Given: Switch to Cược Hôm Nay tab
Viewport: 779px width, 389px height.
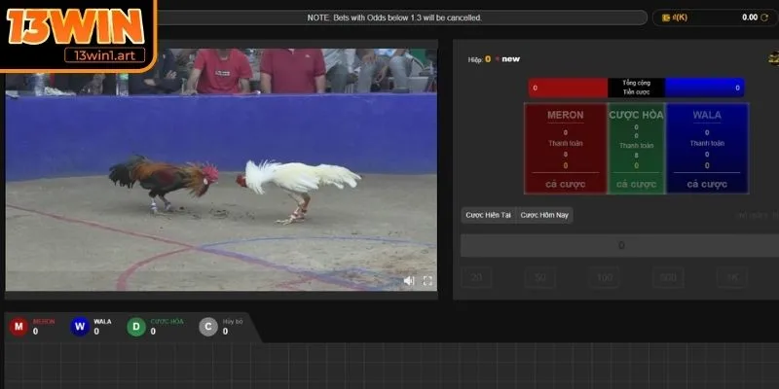Looking at the screenshot, I should click(x=544, y=215).
